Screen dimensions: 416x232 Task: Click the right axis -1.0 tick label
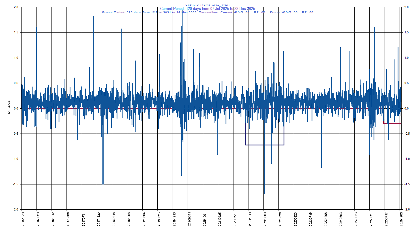[x=407, y=159]
